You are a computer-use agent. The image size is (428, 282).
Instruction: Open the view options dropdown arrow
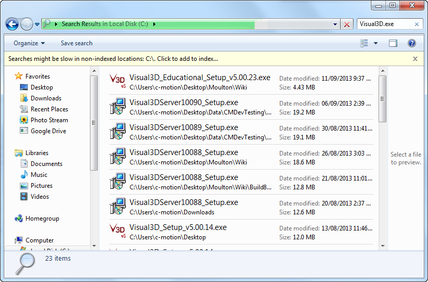pyautogui.click(x=375, y=43)
